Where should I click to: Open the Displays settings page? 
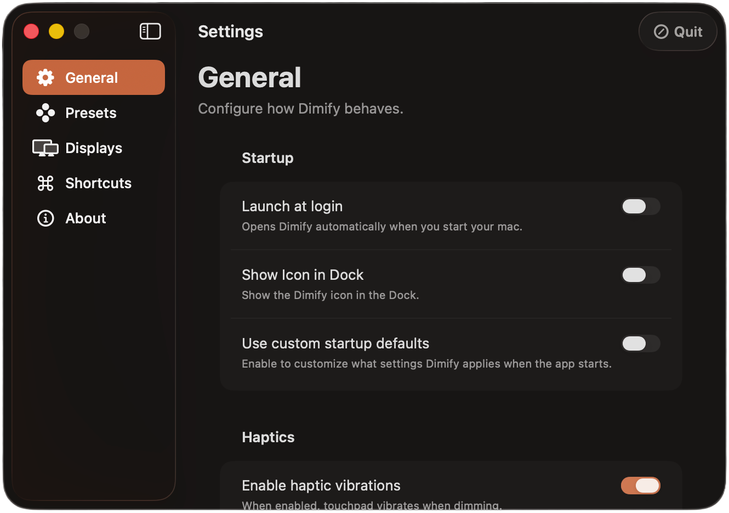(x=94, y=148)
